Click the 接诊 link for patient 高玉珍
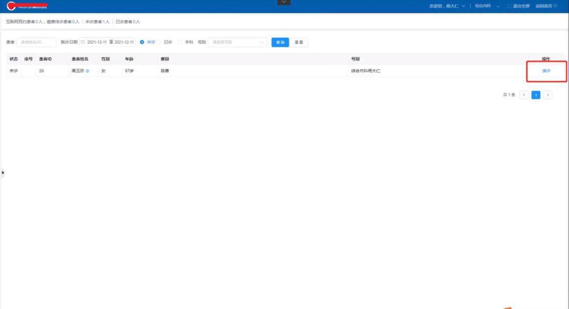The width and height of the screenshot is (569, 309). (x=546, y=71)
